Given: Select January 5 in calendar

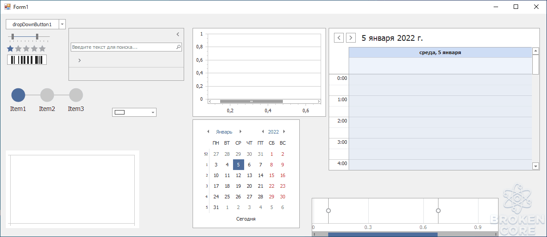Looking at the screenshot, I should tap(238, 165).
